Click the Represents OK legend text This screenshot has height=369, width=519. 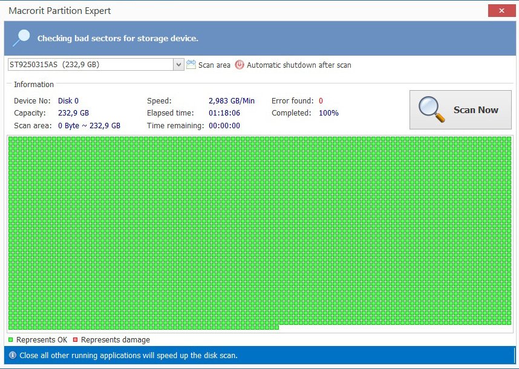[42, 340]
